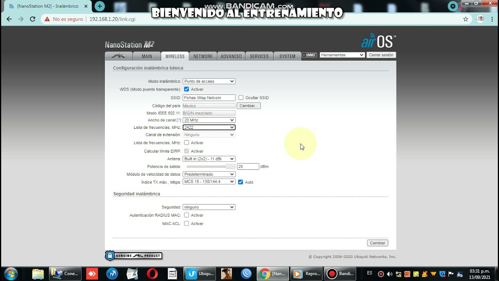Toggle the WDS Activar checkbox

click(186, 89)
